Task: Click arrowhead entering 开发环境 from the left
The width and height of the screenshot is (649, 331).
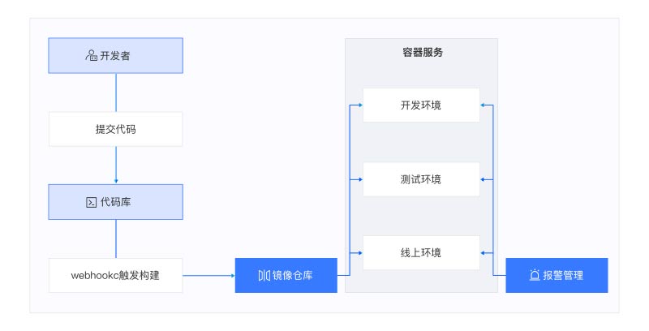Action: coord(359,105)
